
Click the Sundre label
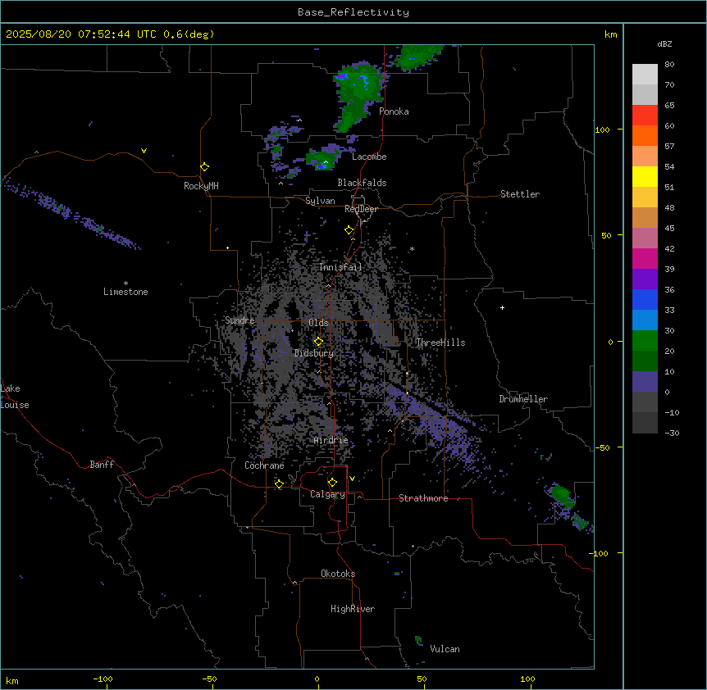(x=239, y=320)
